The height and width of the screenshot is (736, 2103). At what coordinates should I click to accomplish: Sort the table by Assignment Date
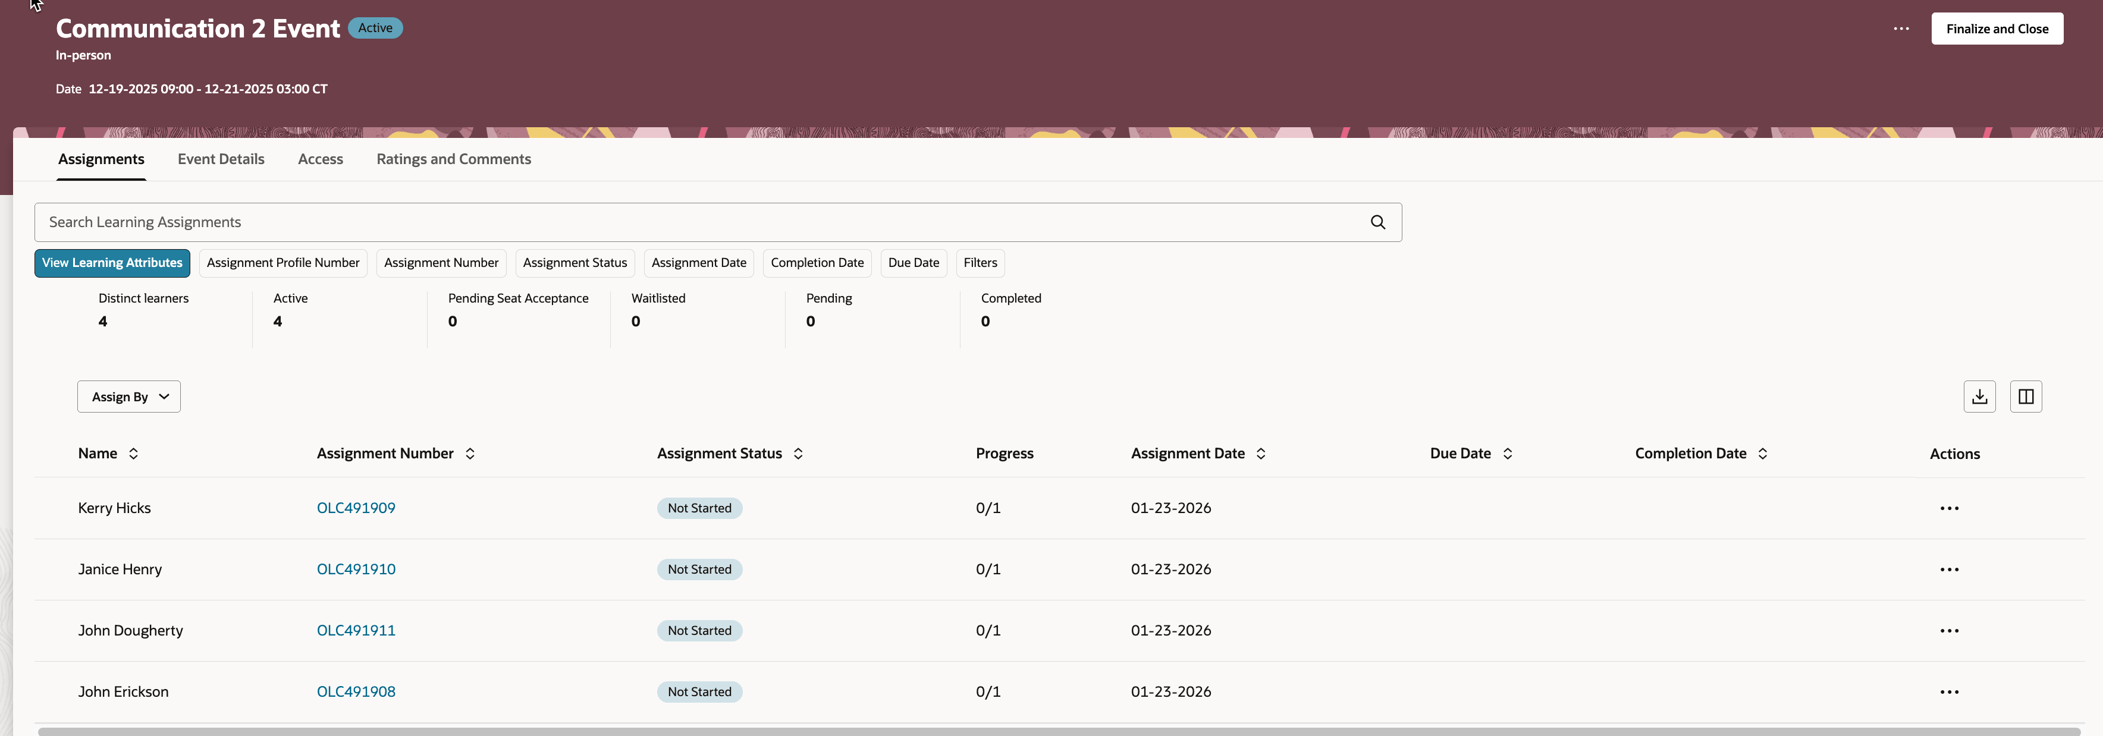1261,454
